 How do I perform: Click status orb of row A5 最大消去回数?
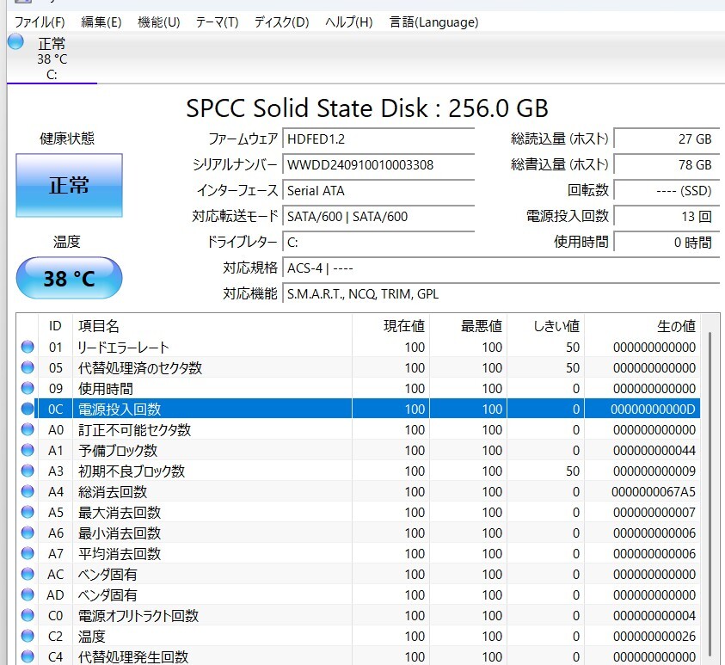click(28, 512)
